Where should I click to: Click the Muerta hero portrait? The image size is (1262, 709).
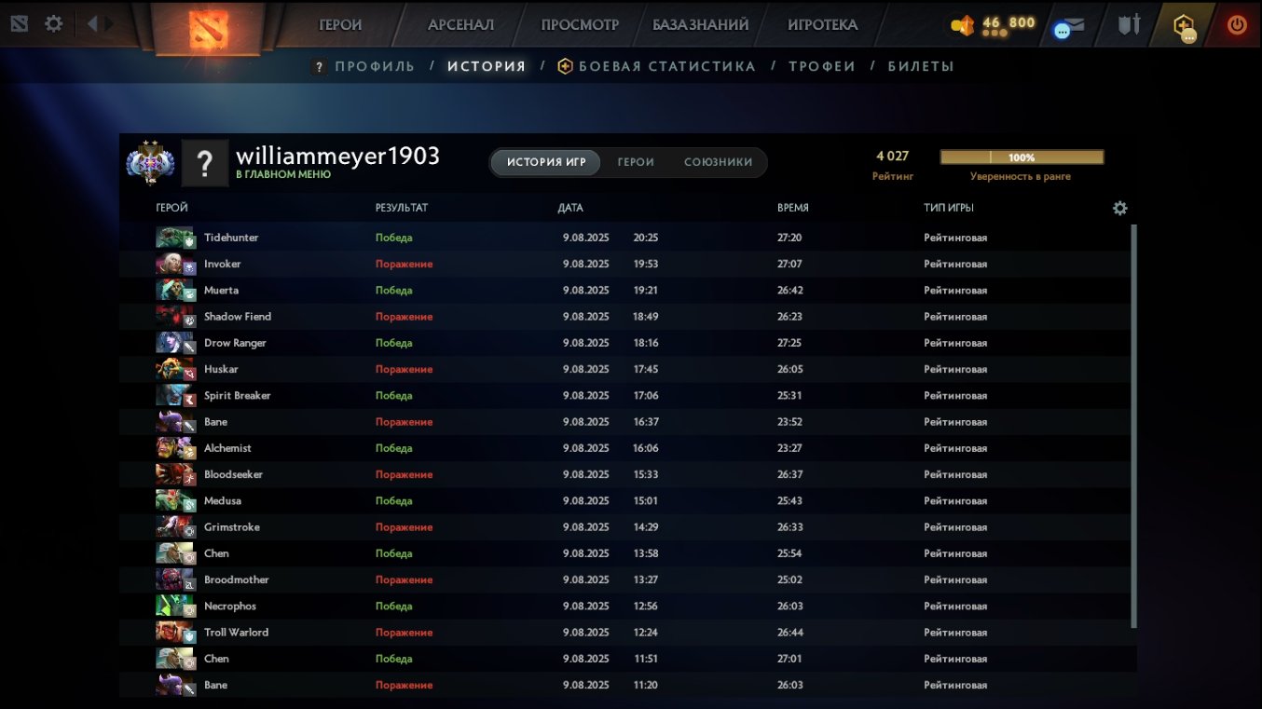click(x=174, y=290)
